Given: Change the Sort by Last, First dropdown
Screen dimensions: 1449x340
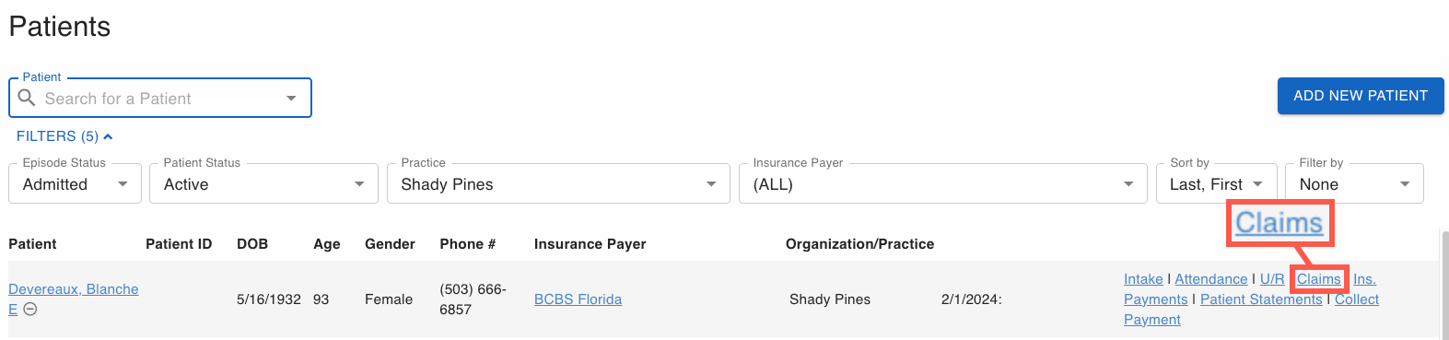Looking at the screenshot, I should [1217, 183].
